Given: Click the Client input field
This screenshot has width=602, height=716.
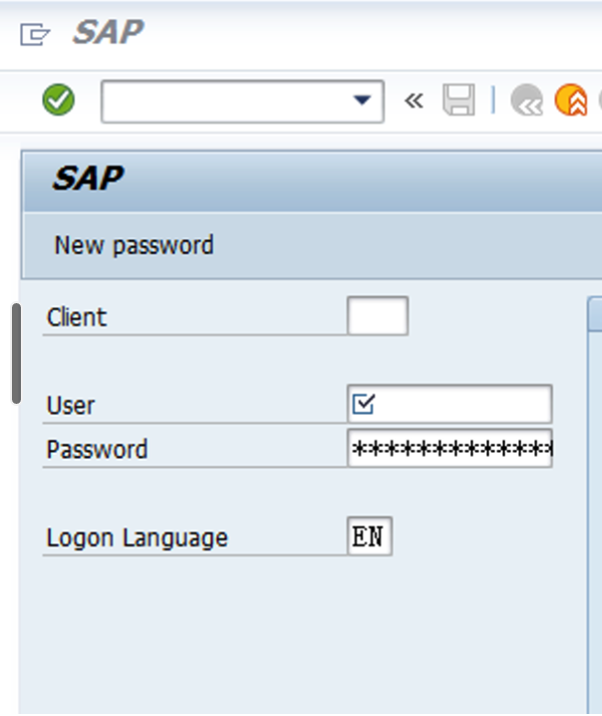Looking at the screenshot, I should pos(378,316).
